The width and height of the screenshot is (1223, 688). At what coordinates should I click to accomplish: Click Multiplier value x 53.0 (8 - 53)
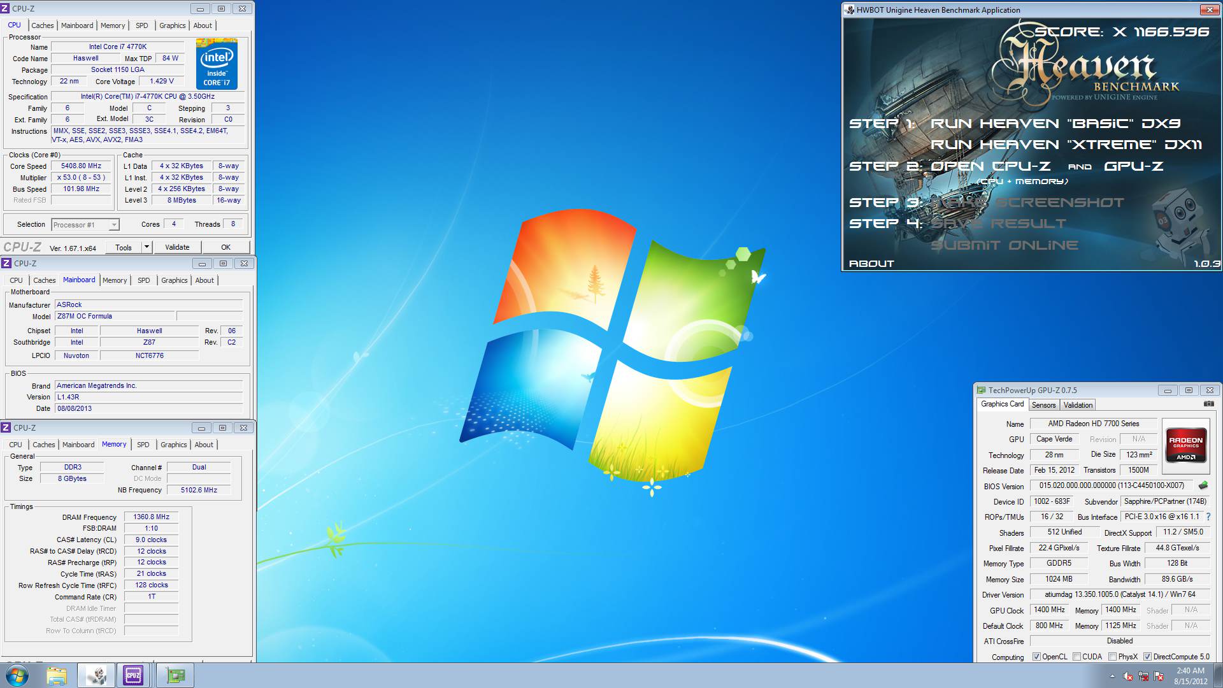coord(81,178)
